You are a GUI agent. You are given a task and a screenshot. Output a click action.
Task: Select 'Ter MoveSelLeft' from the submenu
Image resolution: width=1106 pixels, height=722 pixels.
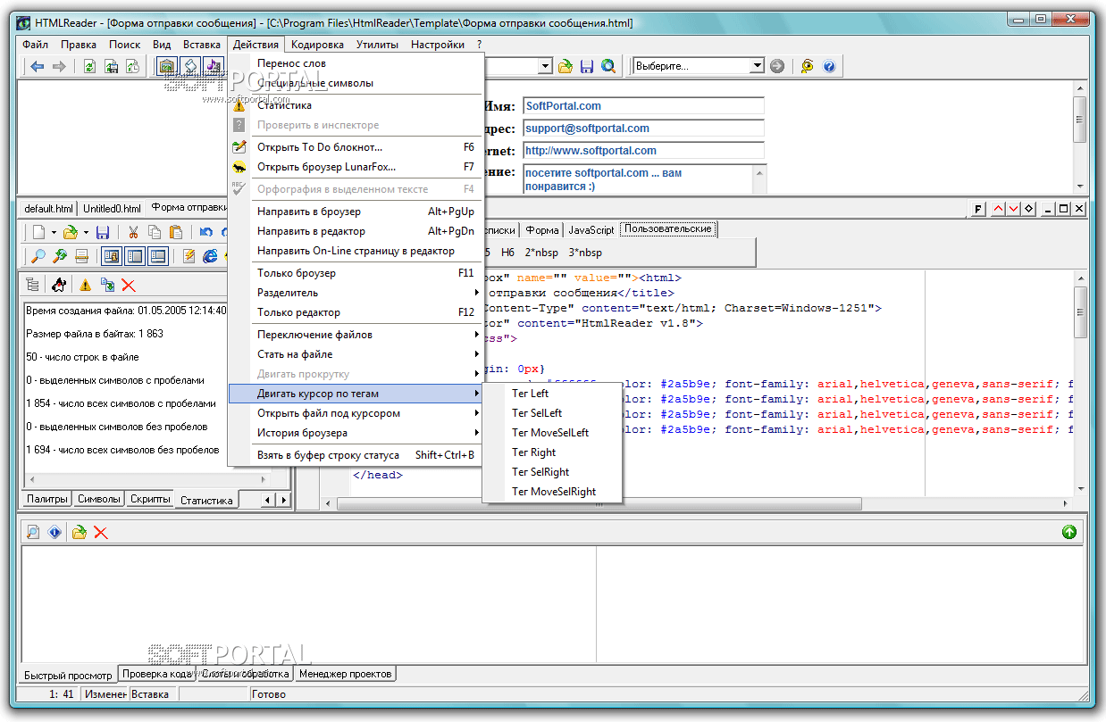point(550,433)
